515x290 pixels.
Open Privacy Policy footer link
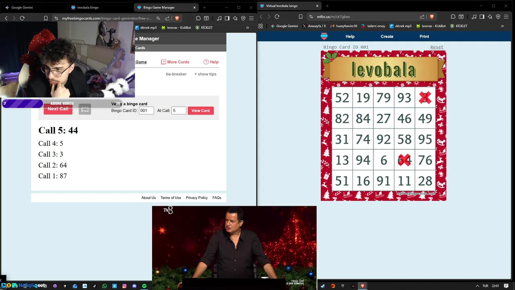[x=197, y=198]
